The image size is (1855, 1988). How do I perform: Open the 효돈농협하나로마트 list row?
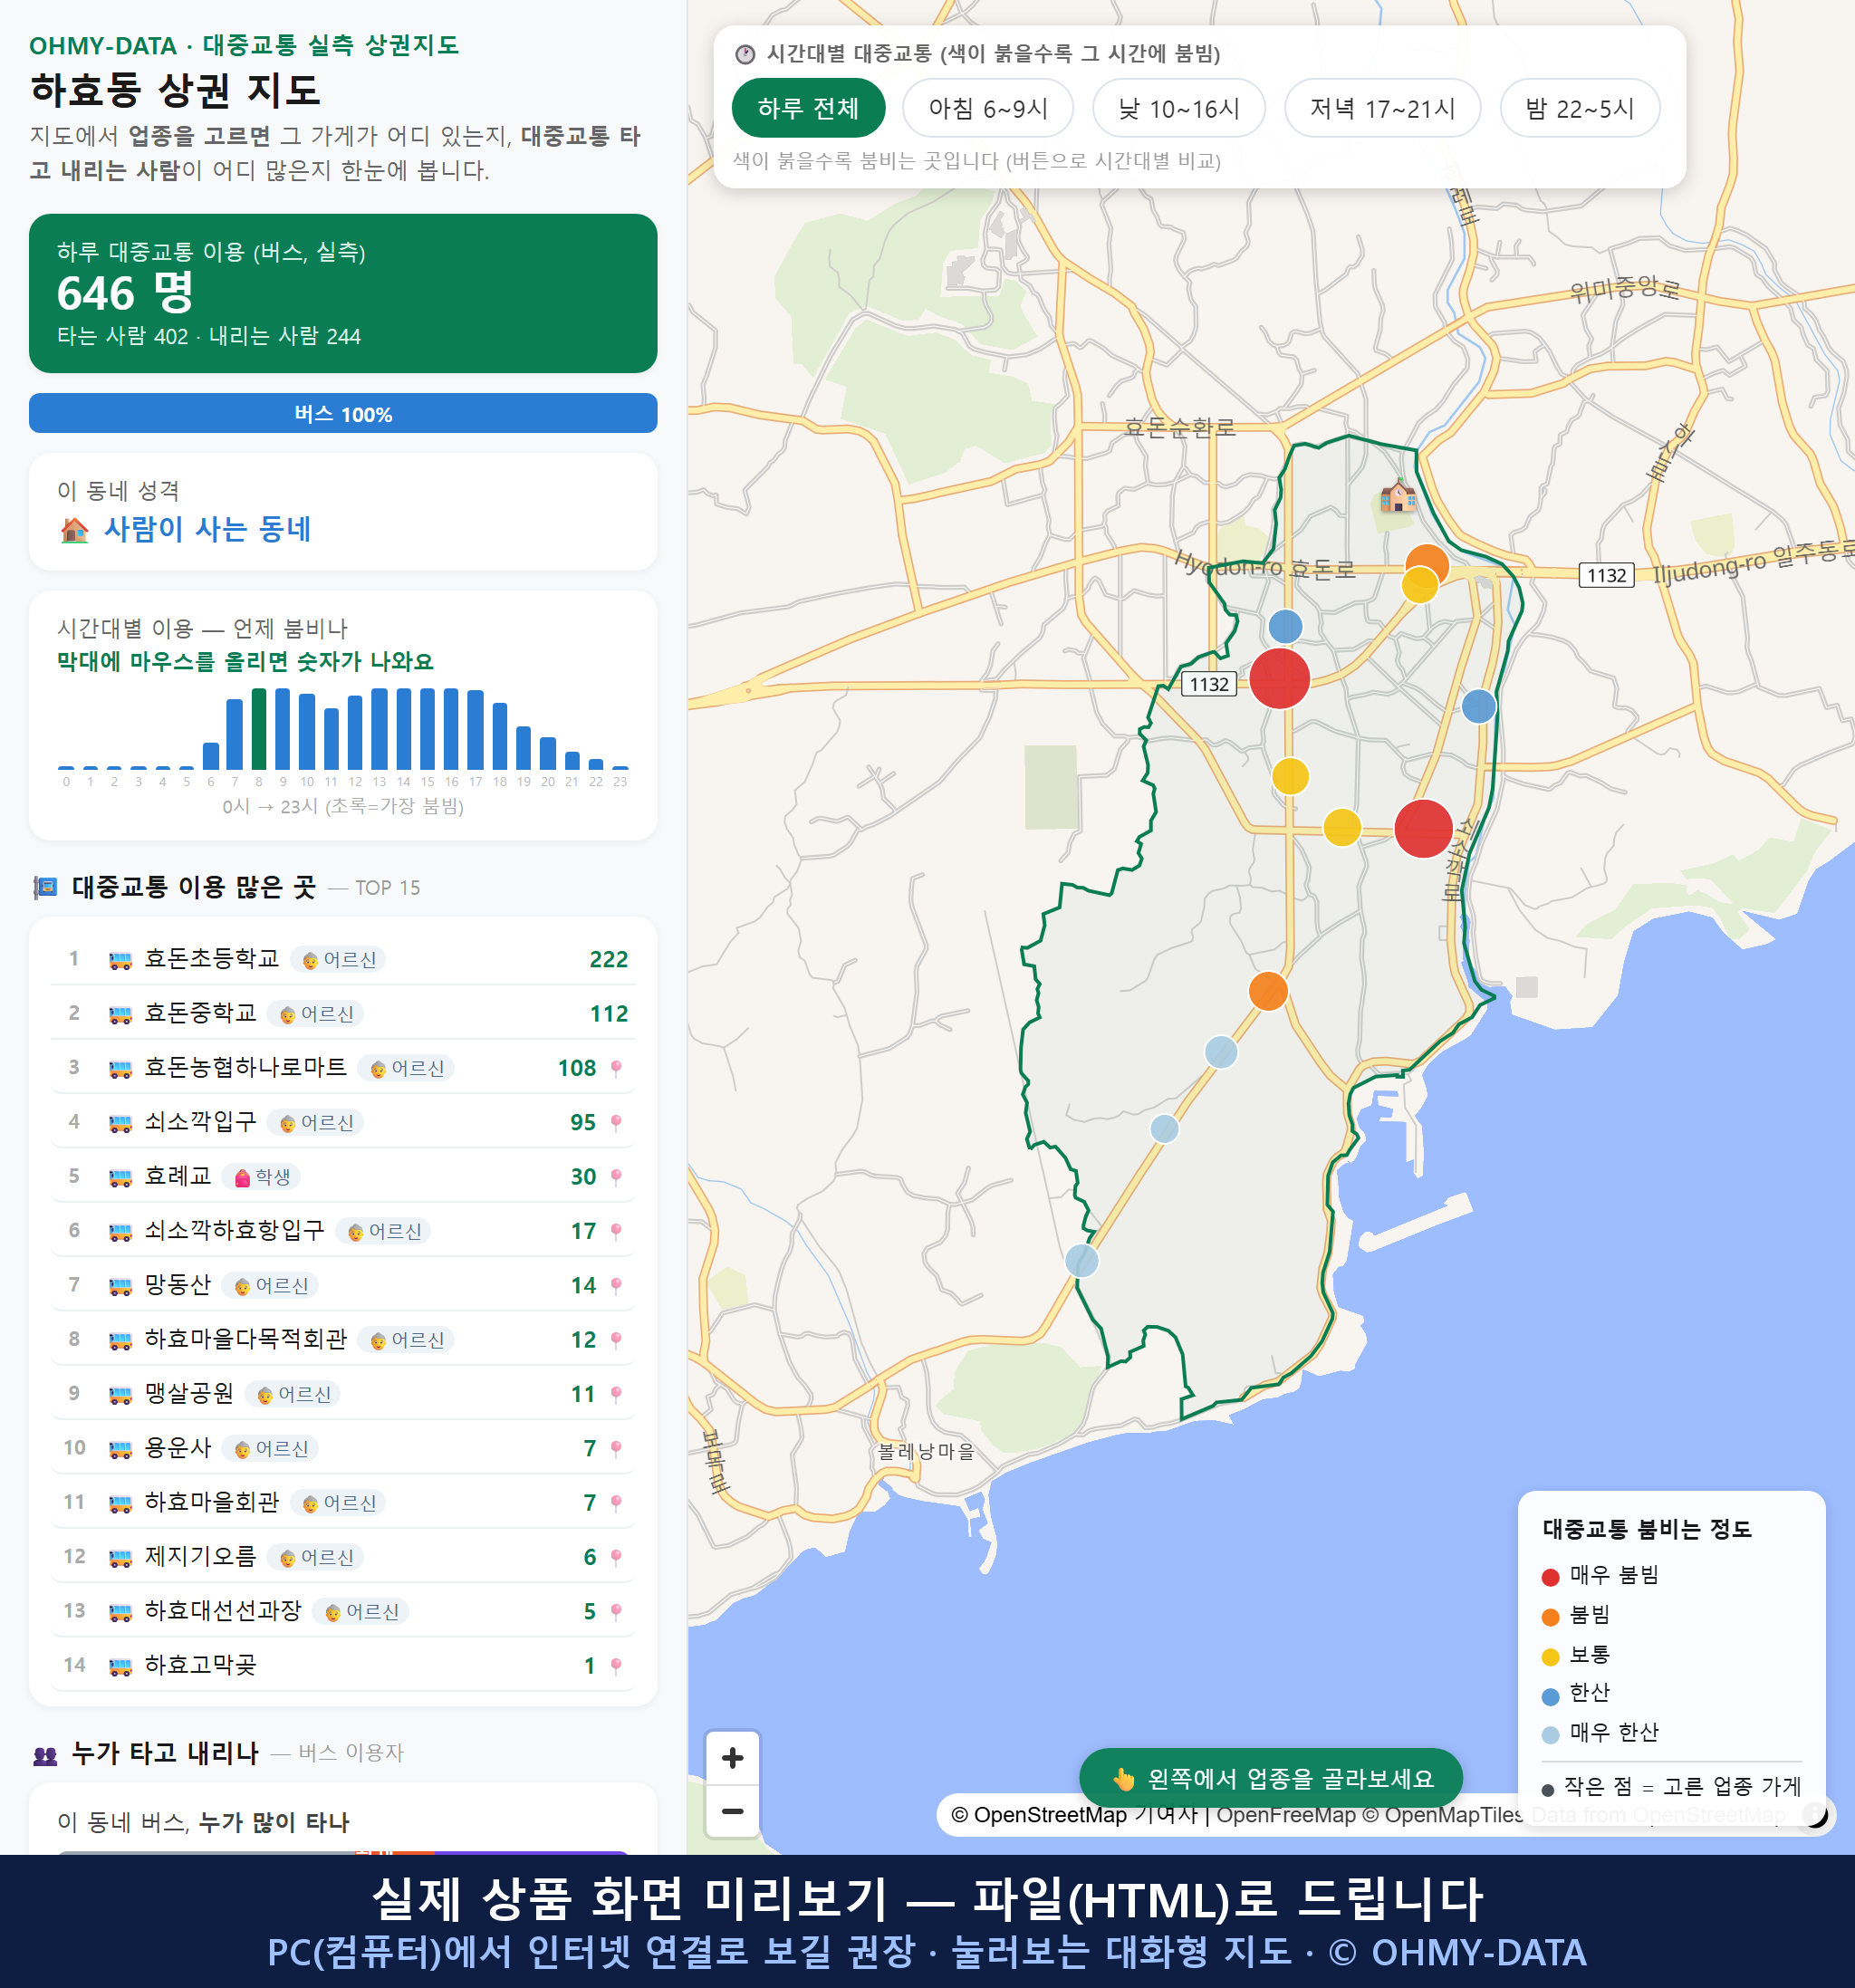tap(343, 1068)
